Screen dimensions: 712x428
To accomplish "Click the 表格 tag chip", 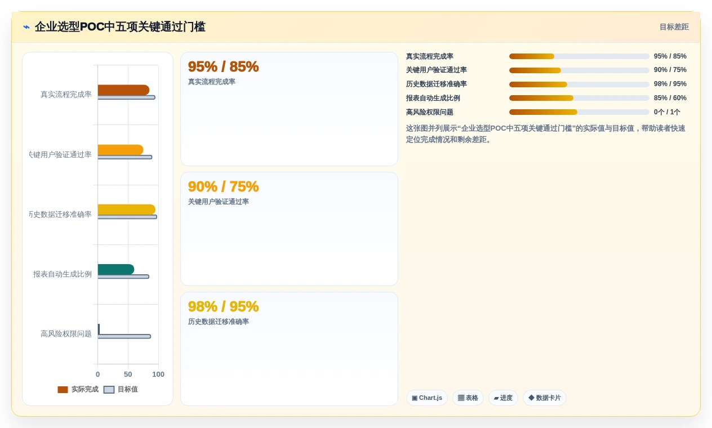I will coord(468,398).
